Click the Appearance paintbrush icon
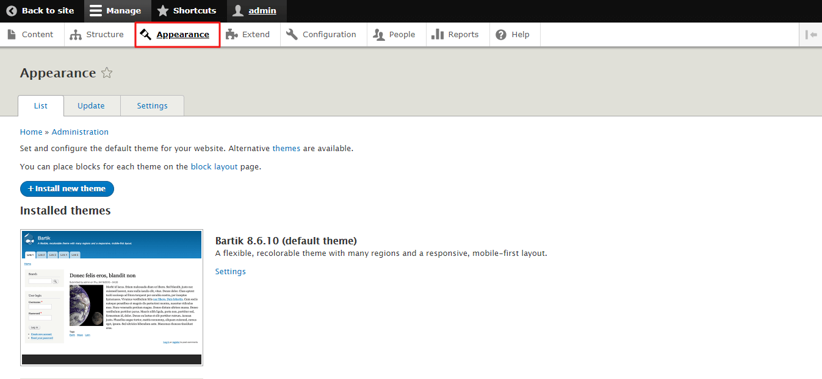The width and height of the screenshot is (822, 379). pos(145,34)
